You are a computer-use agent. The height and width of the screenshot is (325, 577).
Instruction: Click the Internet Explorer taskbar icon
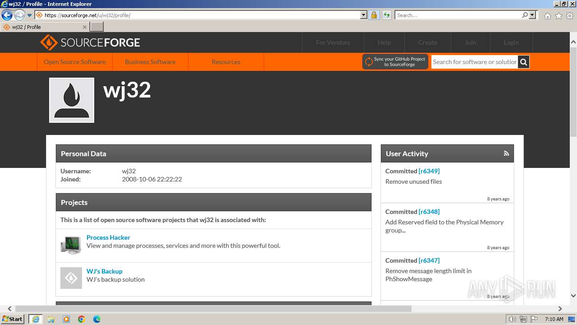(35, 319)
